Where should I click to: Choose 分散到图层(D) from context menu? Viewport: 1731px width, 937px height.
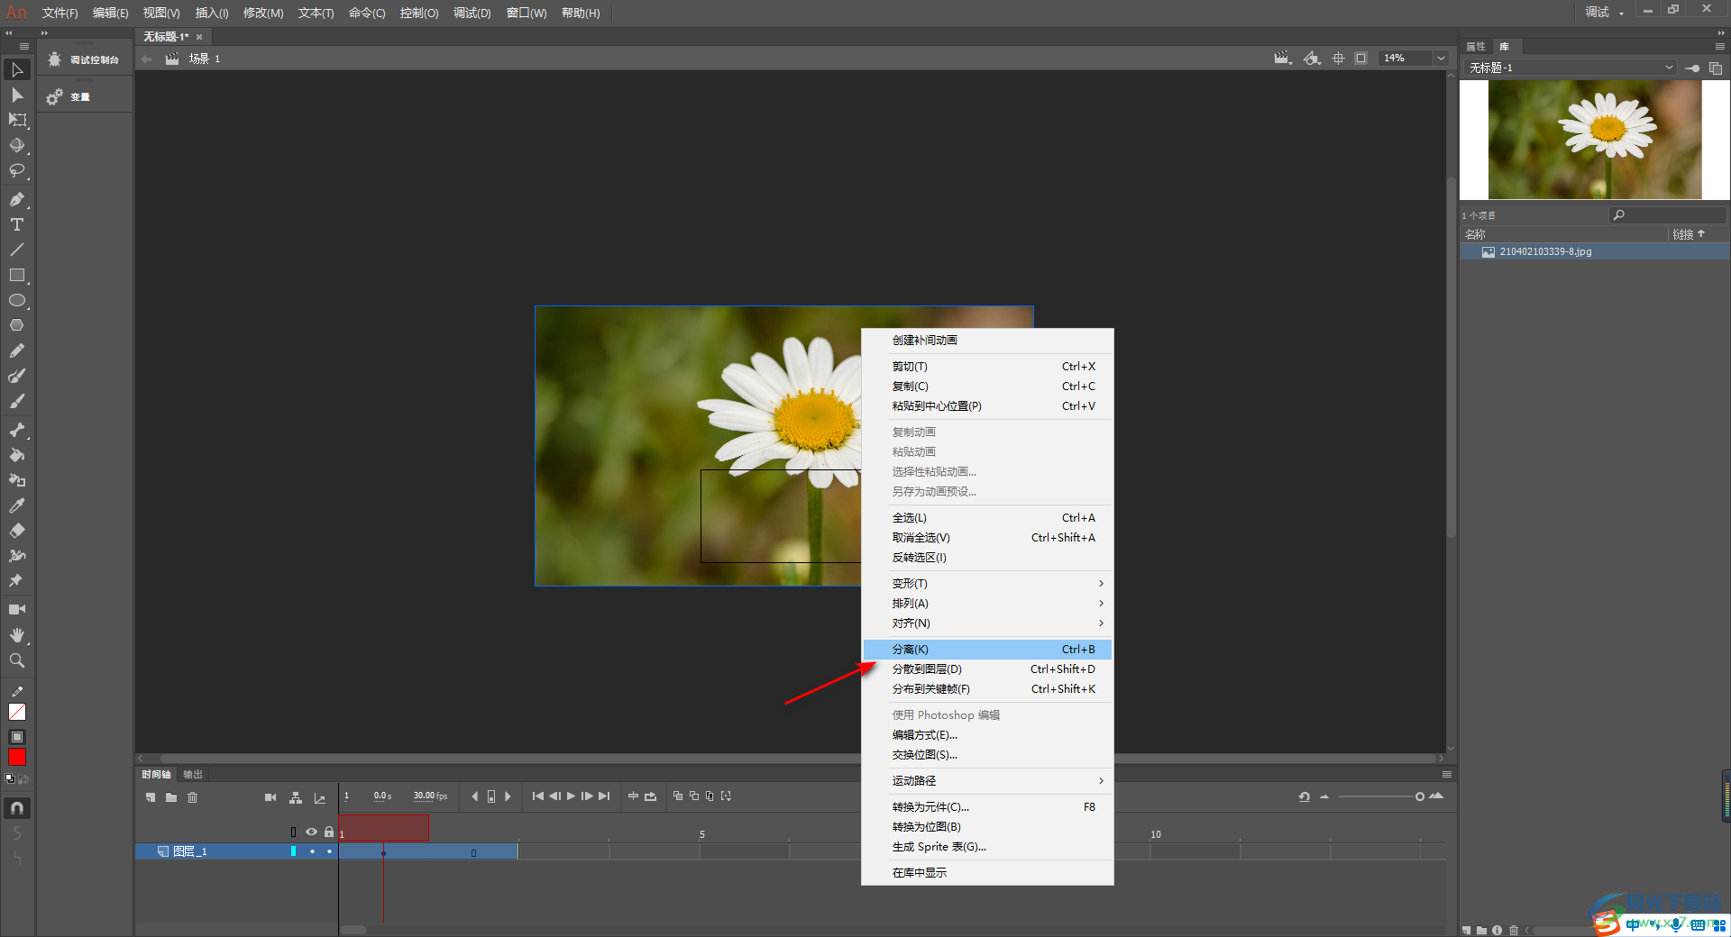tap(987, 669)
